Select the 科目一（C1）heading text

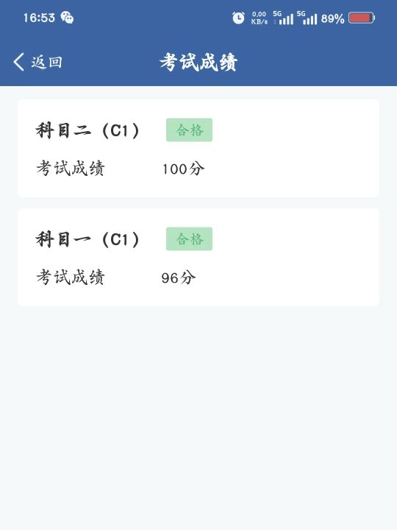pos(88,239)
